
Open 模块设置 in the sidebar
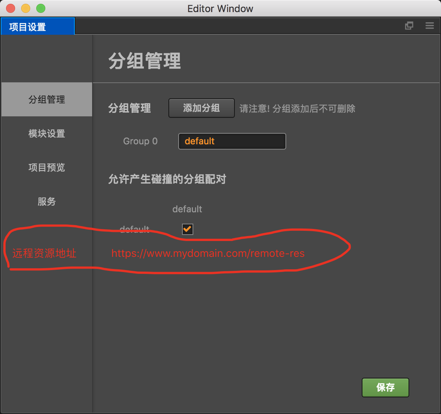47,133
